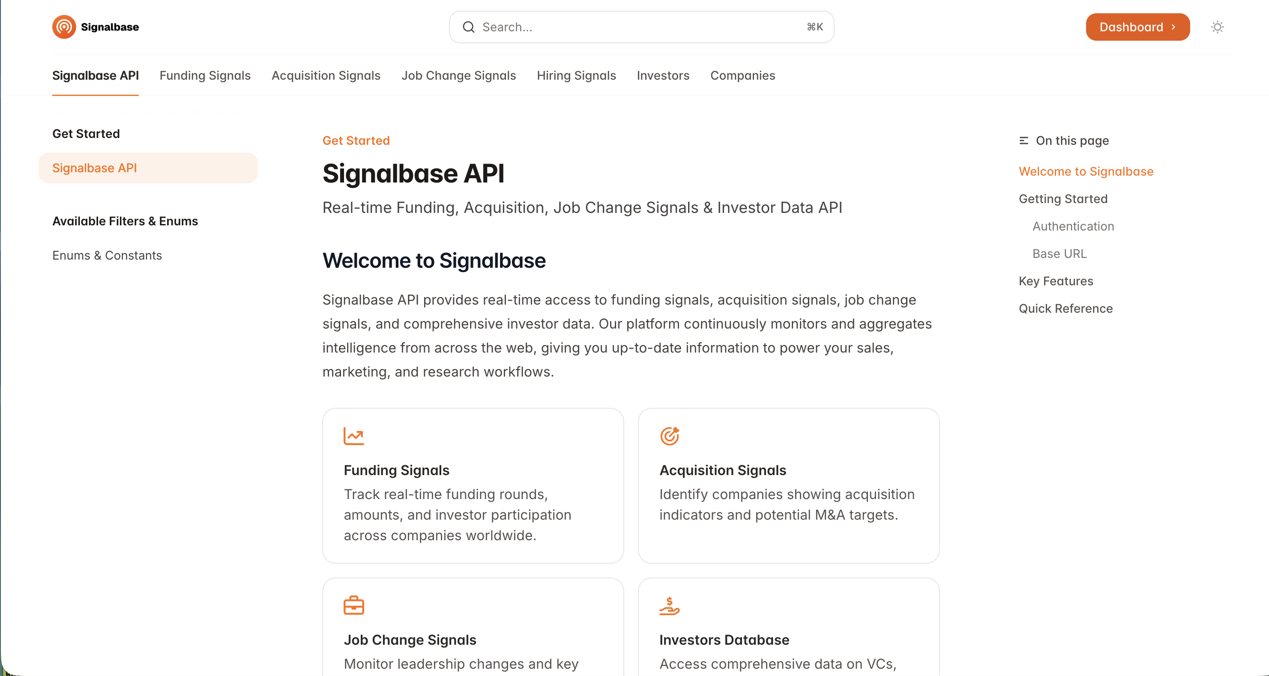This screenshot has width=1269, height=676.
Task: Jump to Quick Reference section
Action: (x=1065, y=308)
